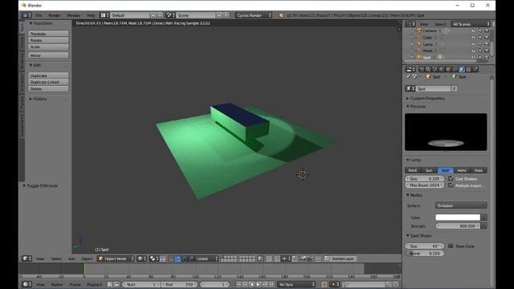
Task: Expand the Custom Properties panel
Action: coord(425,98)
